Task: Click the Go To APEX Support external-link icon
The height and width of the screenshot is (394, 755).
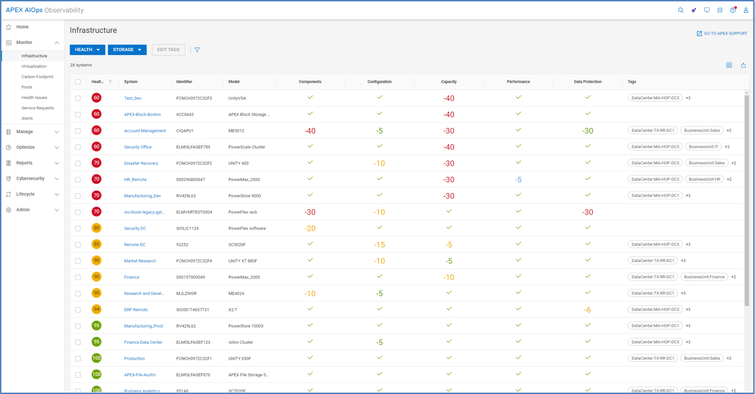Action: [x=699, y=33]
